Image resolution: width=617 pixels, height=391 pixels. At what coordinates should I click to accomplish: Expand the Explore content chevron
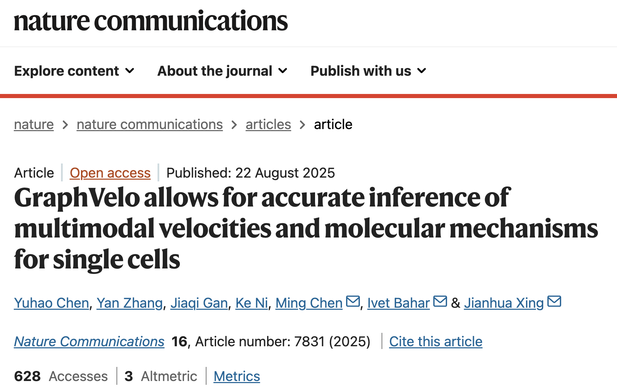click(130, 71)
